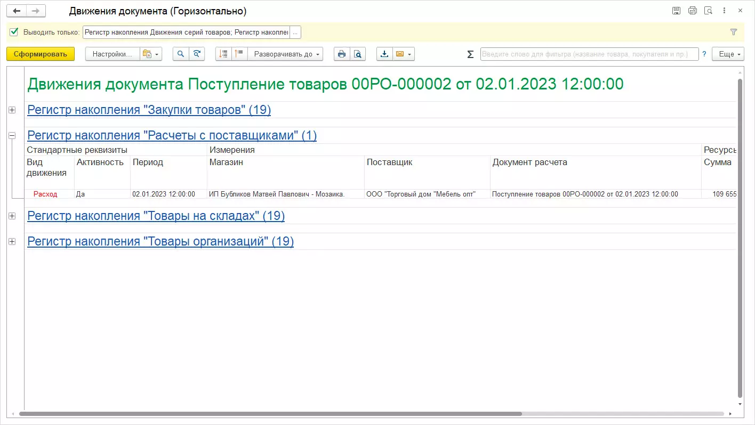Viewport: 755px width, 425px height.
Task: Click the sigma sum icon
Action: pos(470,54)
